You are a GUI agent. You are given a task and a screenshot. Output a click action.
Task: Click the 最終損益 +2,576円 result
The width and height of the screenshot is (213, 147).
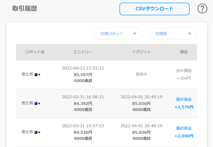[184, 103]
